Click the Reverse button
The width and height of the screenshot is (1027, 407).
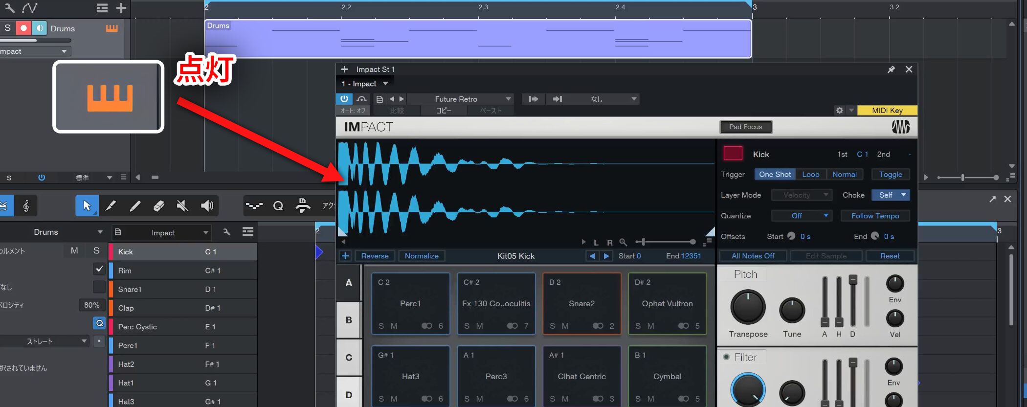(375, 256)
